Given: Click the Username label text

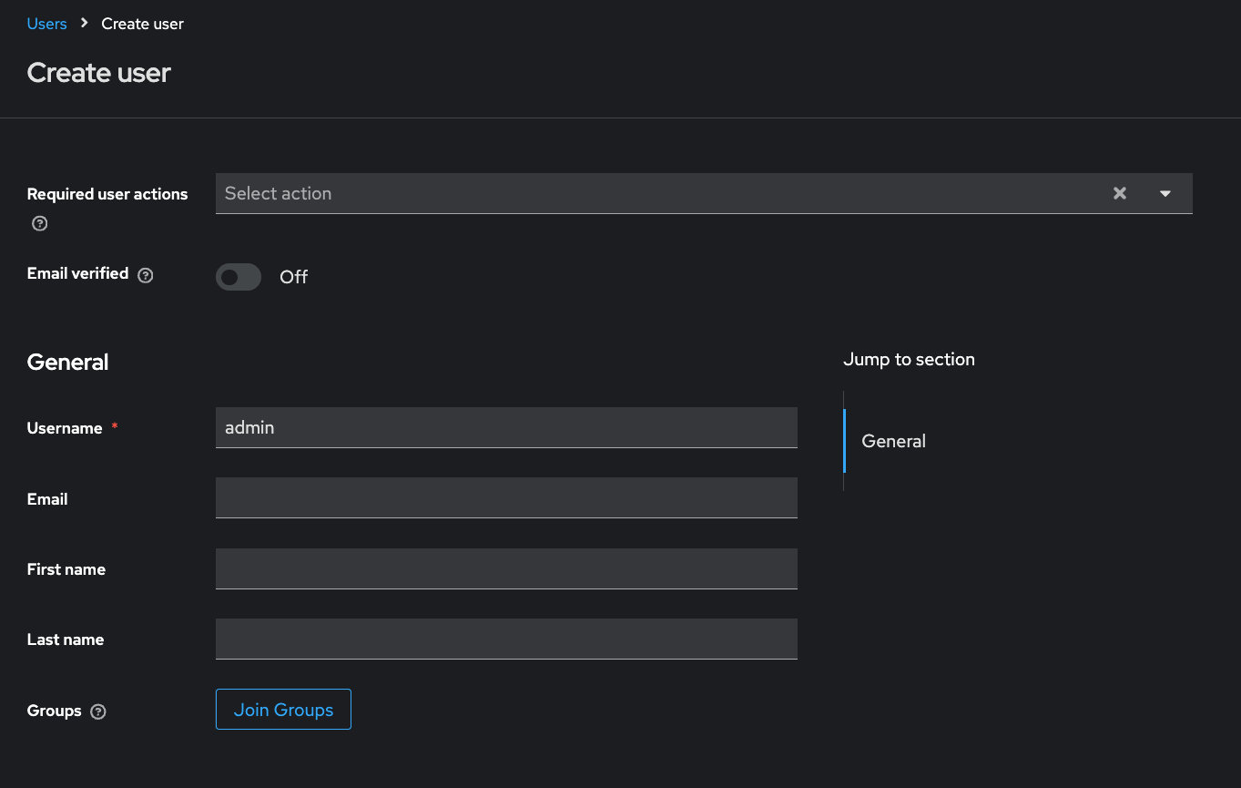Looking at the screenshot, I should (65, 428).
